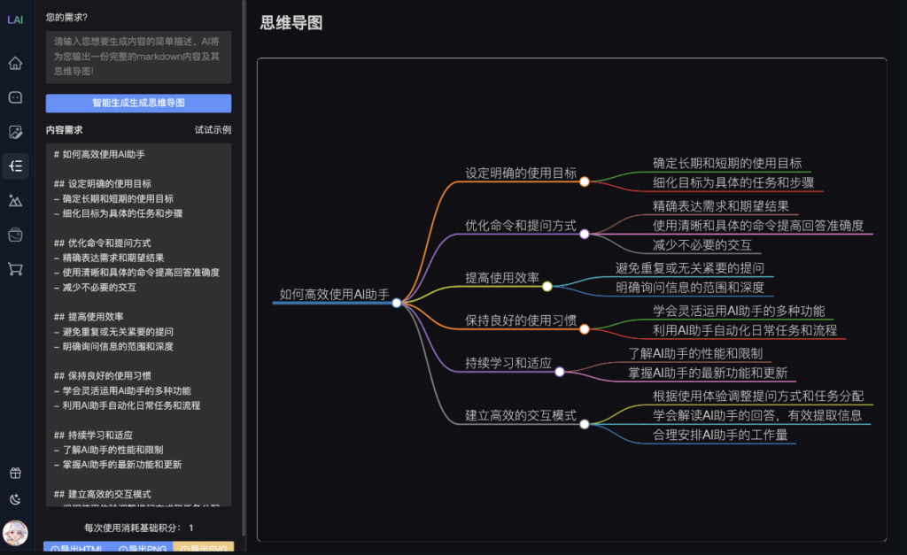Go to the Home page icon
The width and height of the screenshot is (907, 555).
(15, 64)
